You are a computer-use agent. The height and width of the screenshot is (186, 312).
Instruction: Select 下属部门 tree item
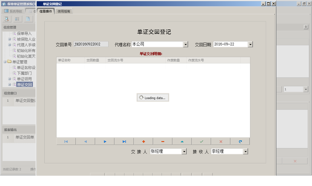[x=24, y=73]
